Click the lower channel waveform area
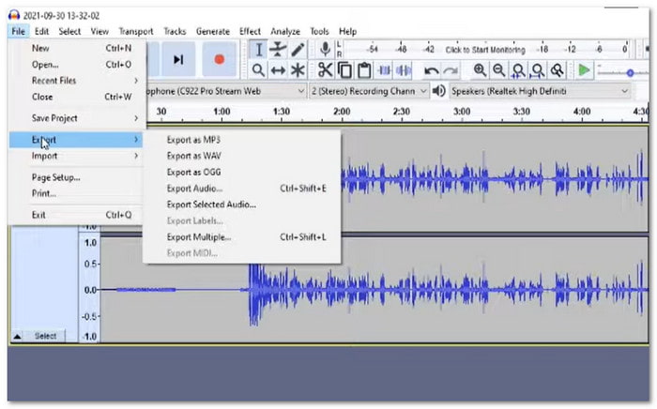 (374, 290)
